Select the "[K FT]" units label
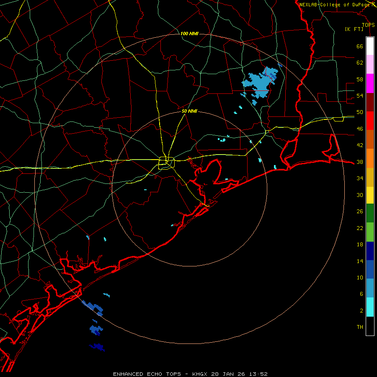This screenshot has width=377, height=377. point(354,29)
